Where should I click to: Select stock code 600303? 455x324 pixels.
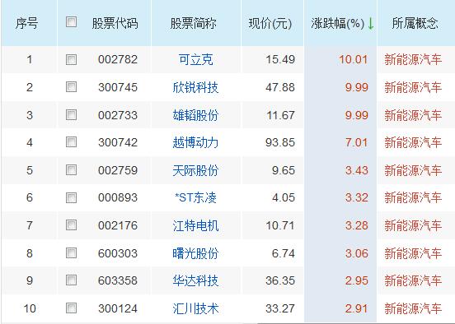(118, 253)
